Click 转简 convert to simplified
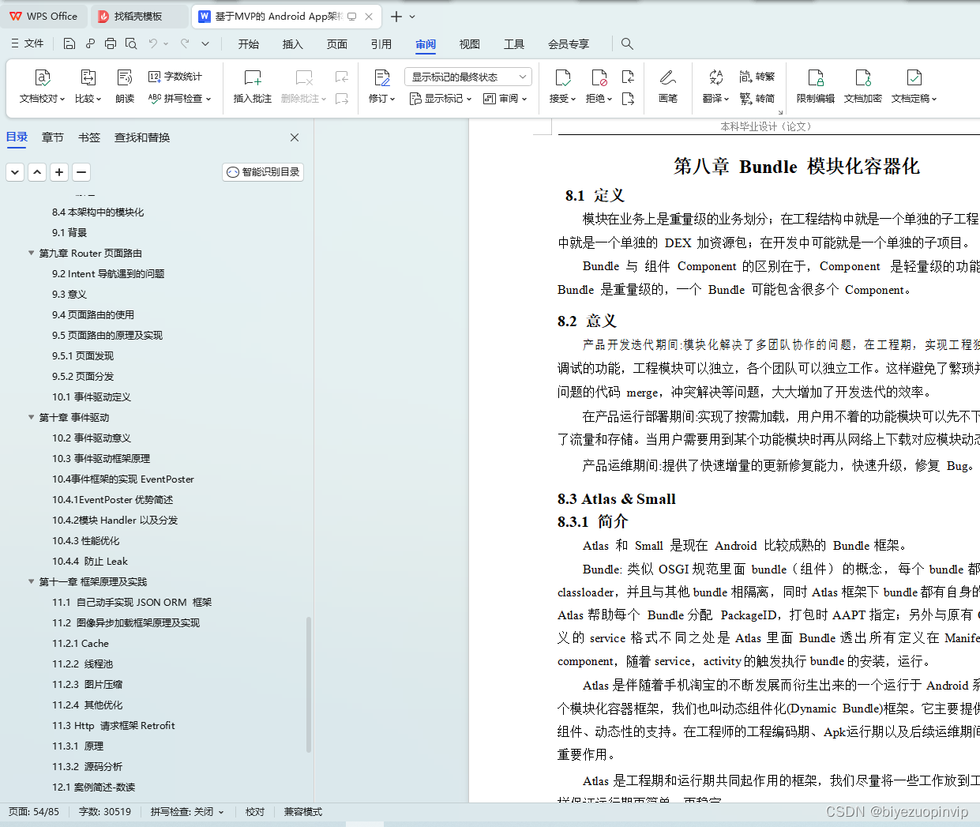 (757, 99)
